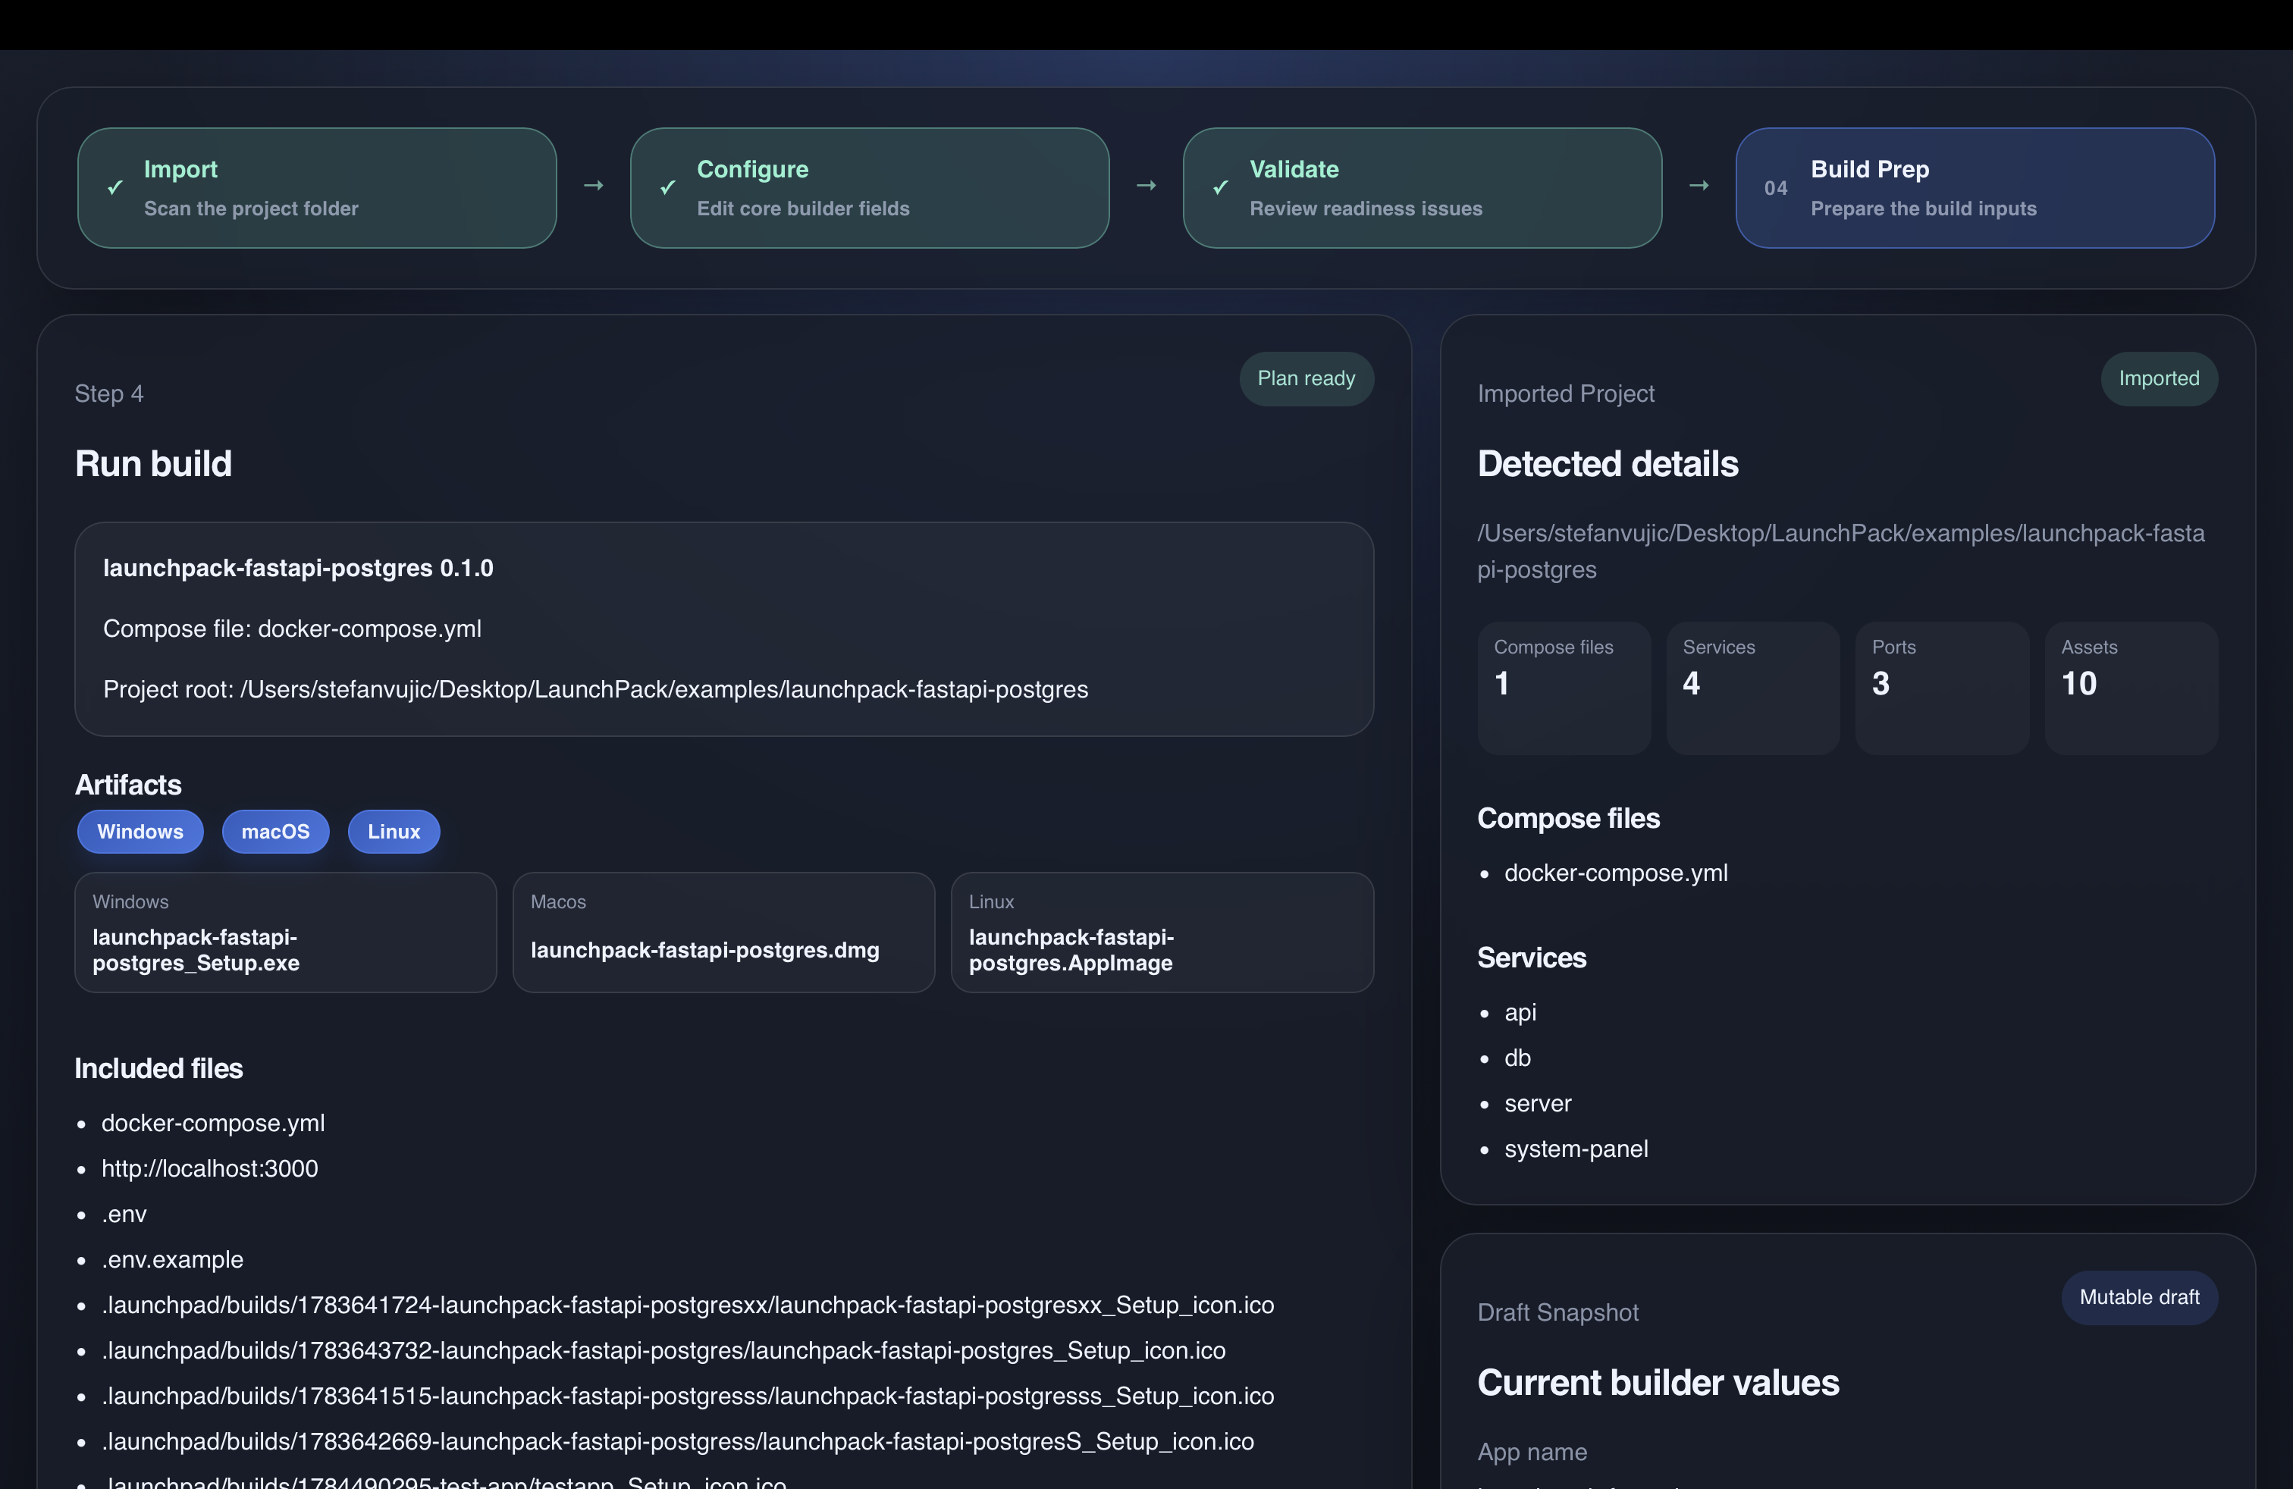Click the system-panel service entry
This screenshot has height=1489, width=2293.
1576,1149
